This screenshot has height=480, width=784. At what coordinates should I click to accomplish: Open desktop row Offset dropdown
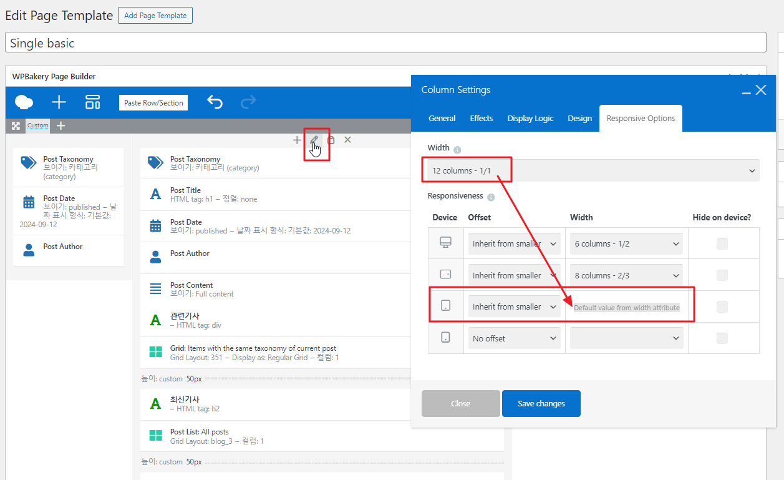(515, 244)
